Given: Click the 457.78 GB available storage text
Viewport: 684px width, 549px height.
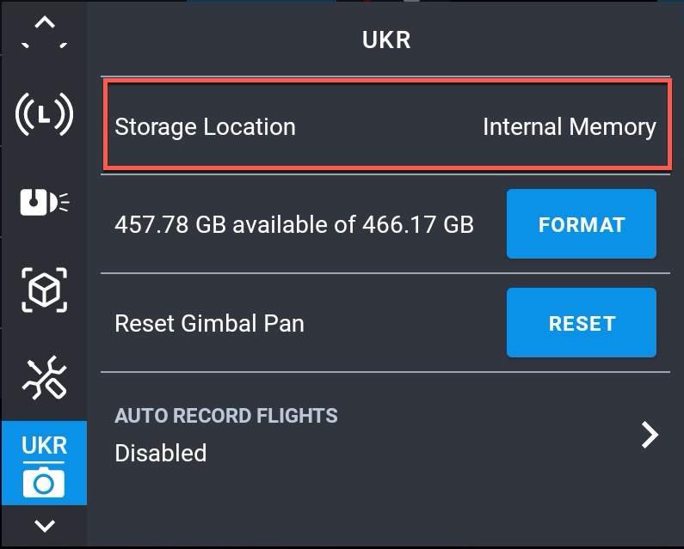Looking at the screenshot, I should (294, 225).
